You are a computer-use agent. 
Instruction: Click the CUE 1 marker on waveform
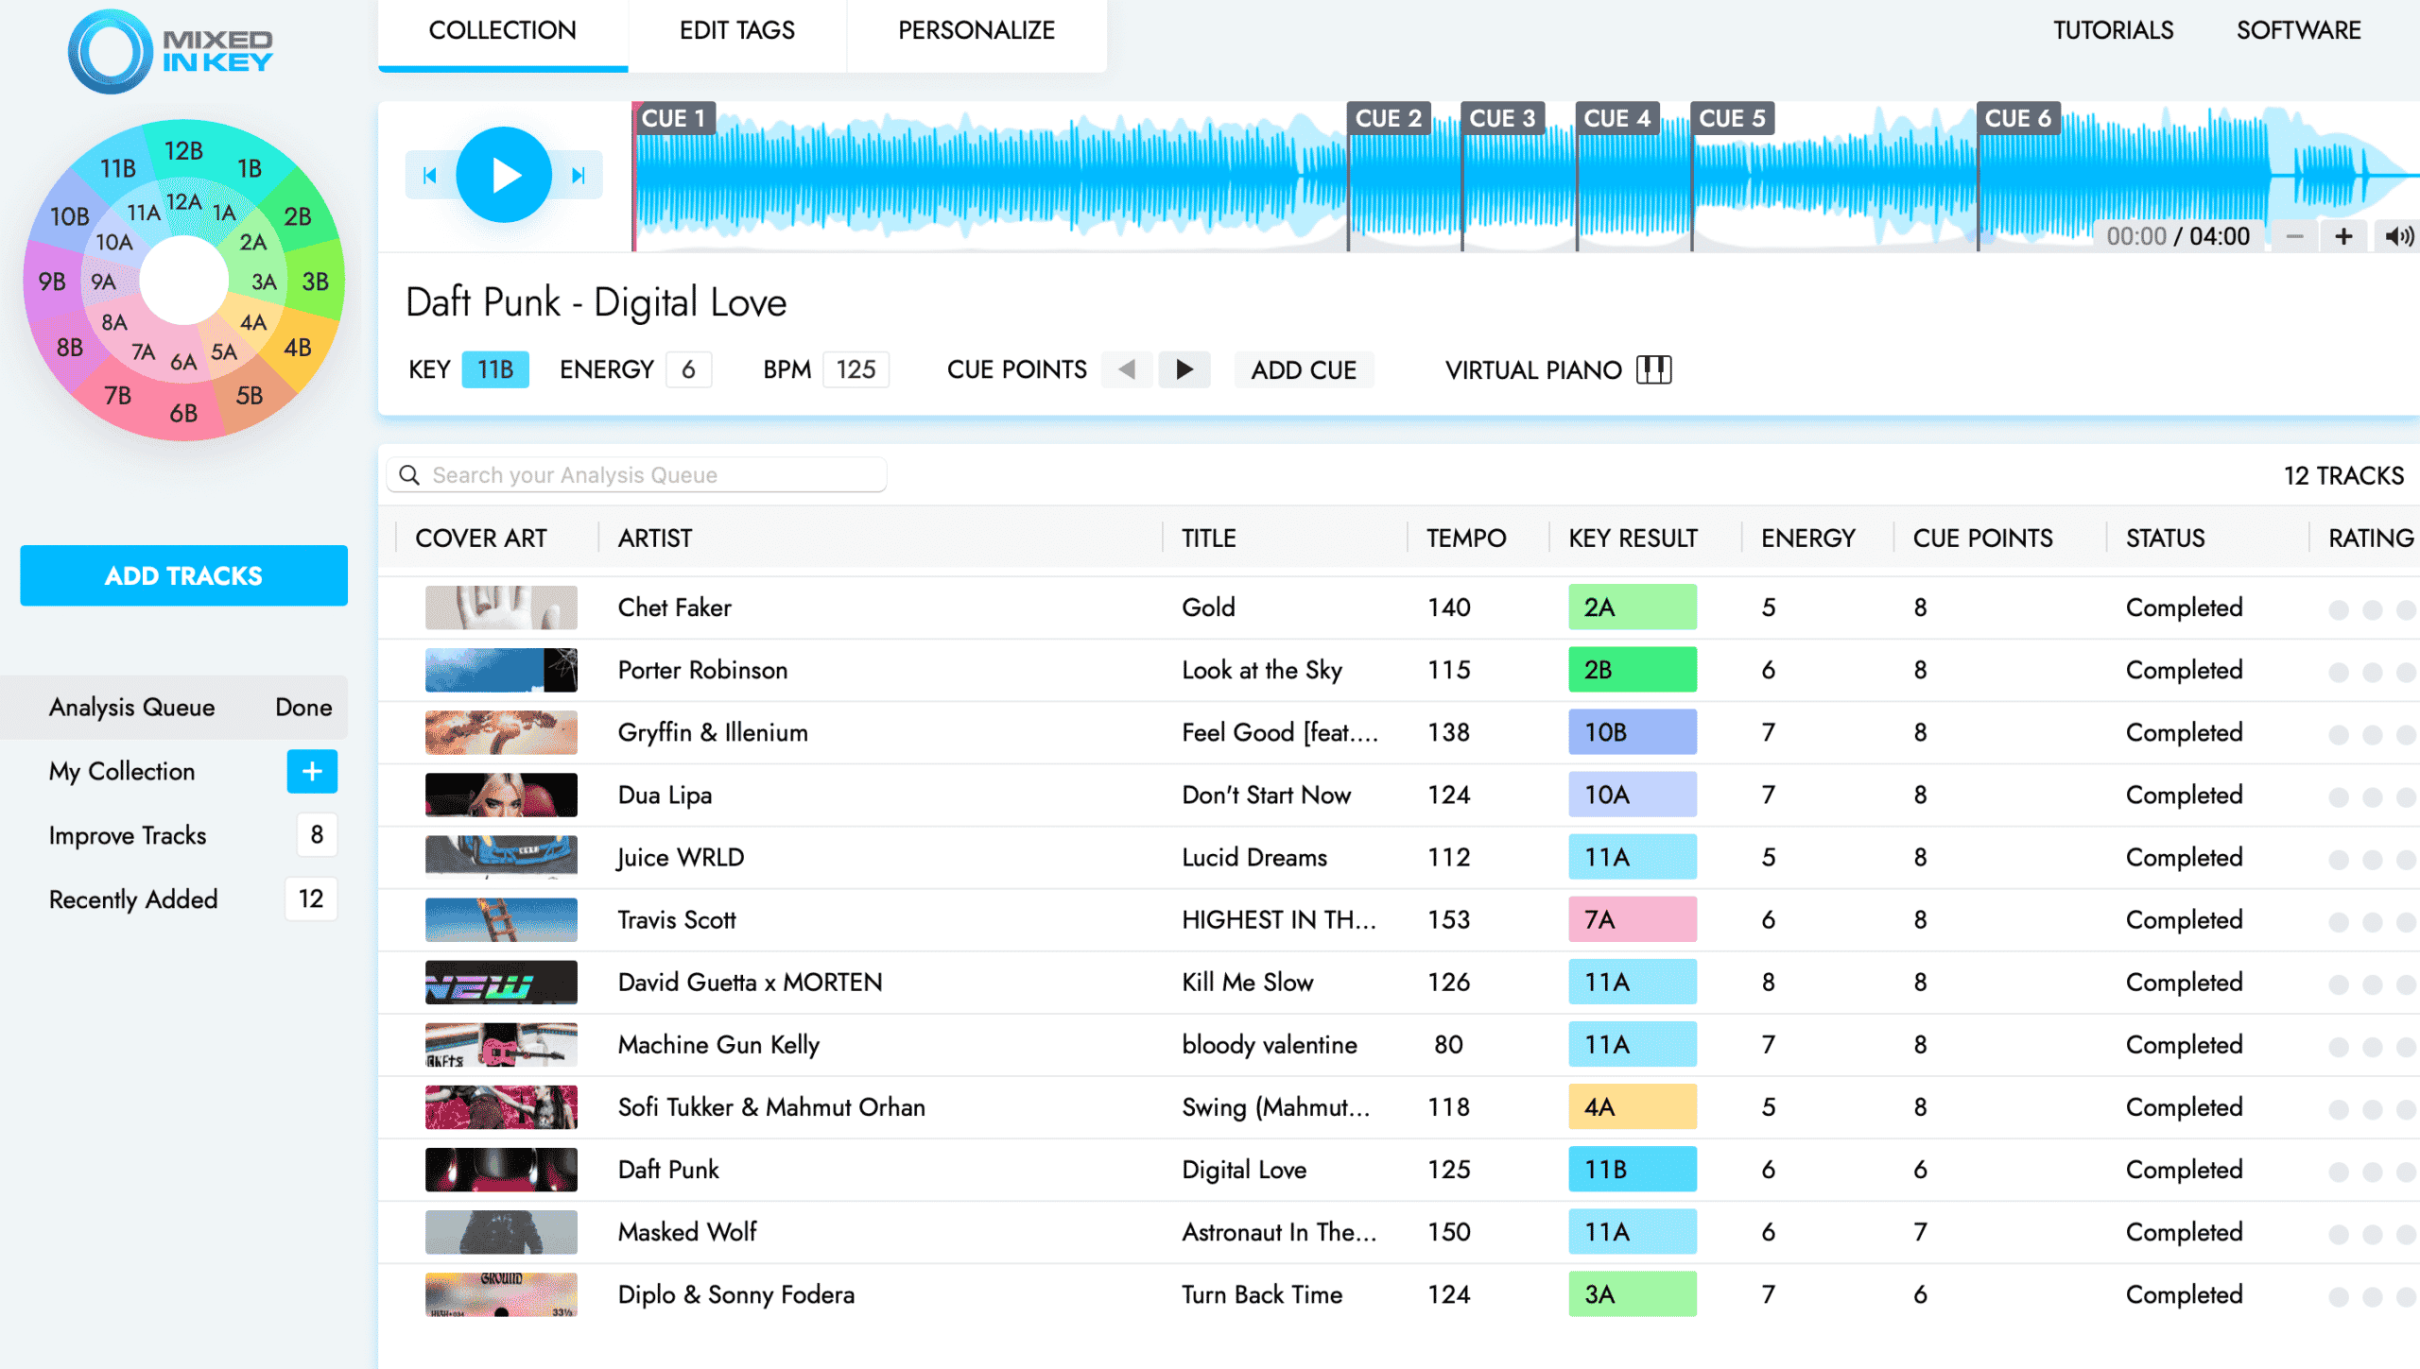(673, 118)
